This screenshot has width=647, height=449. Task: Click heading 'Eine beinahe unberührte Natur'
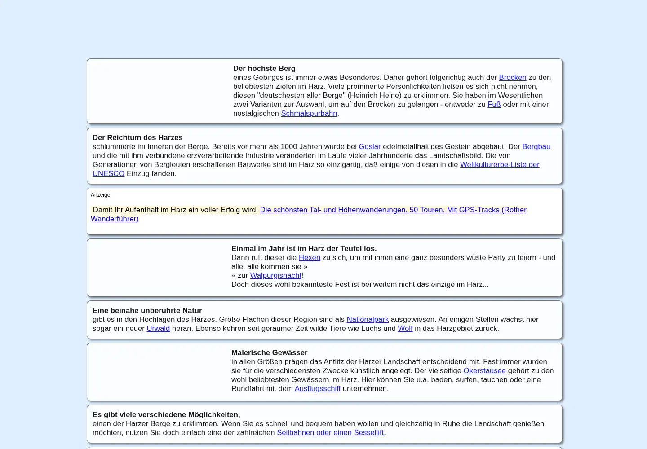[x=147, y=310]
